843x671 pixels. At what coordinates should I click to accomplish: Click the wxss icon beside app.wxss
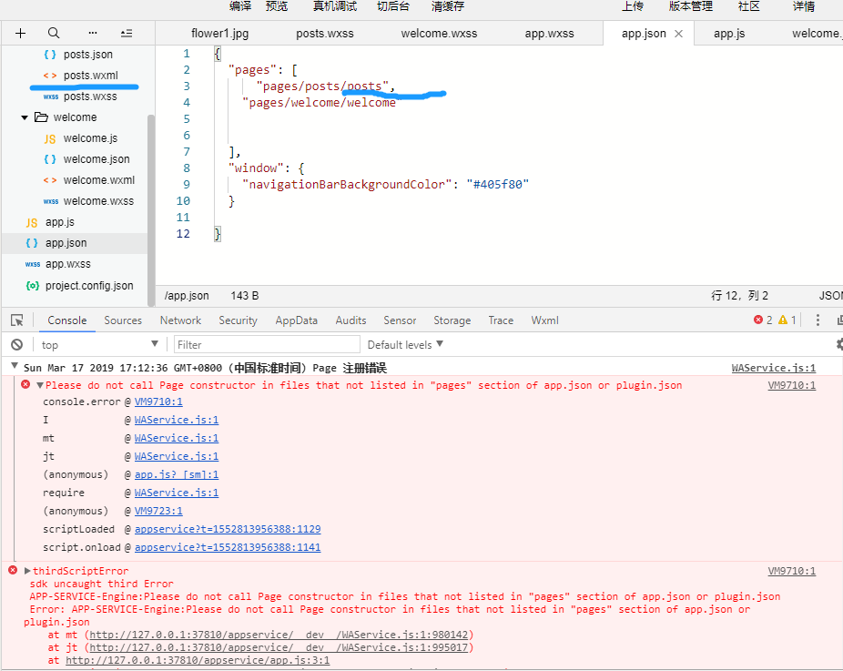32,264
